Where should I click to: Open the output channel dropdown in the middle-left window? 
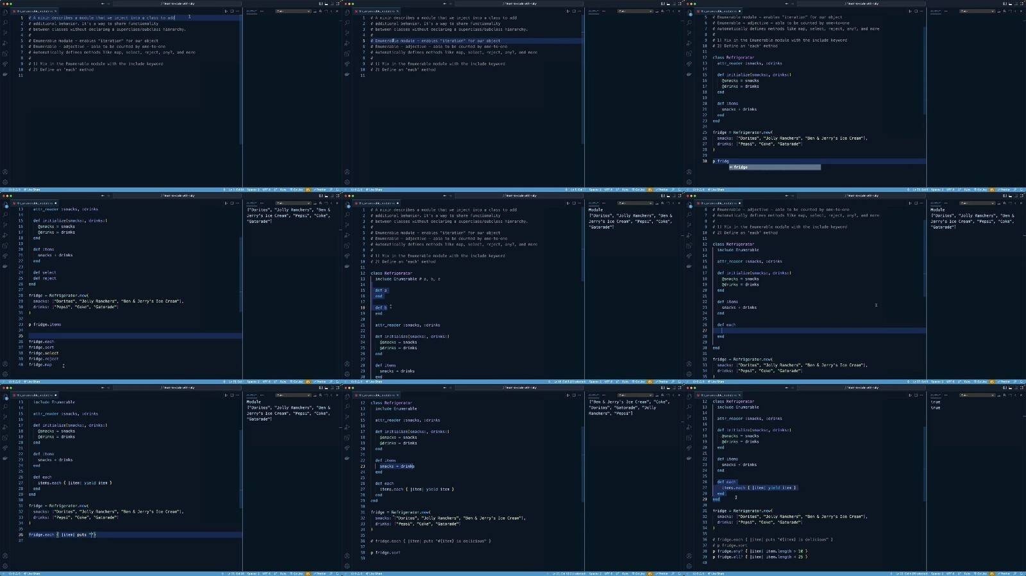(x=292, y=203)
